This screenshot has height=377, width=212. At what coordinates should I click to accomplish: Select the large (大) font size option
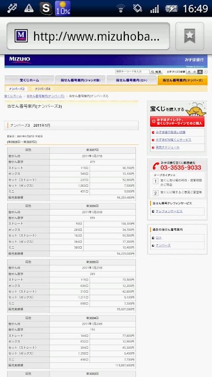(x=189, y=72)
